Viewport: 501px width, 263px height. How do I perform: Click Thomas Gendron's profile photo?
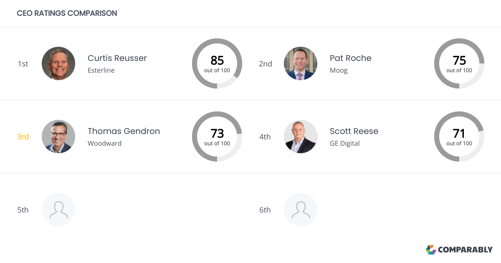[58, 137]
